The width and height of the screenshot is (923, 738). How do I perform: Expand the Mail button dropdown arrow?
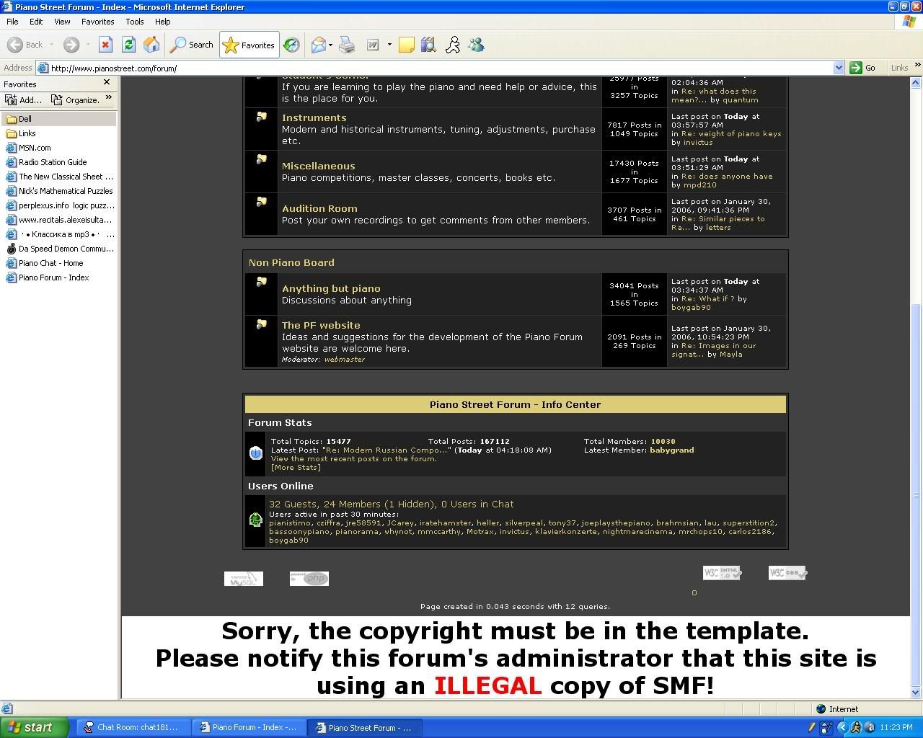[330, 45]
